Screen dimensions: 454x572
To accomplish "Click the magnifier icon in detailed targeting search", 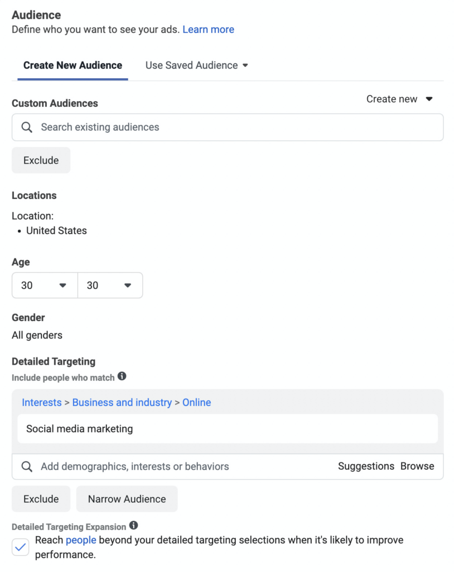I will point(26,466).
